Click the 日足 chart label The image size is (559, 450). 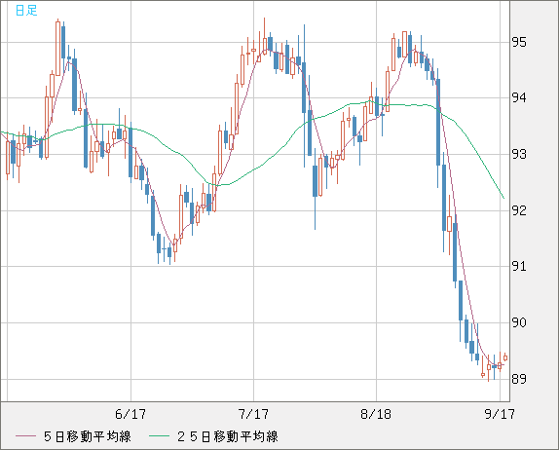coord(26,10)
